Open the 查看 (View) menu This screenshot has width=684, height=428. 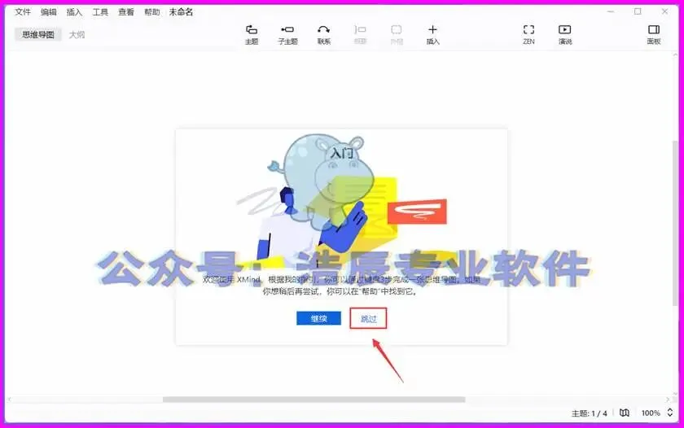pos(126,12)
